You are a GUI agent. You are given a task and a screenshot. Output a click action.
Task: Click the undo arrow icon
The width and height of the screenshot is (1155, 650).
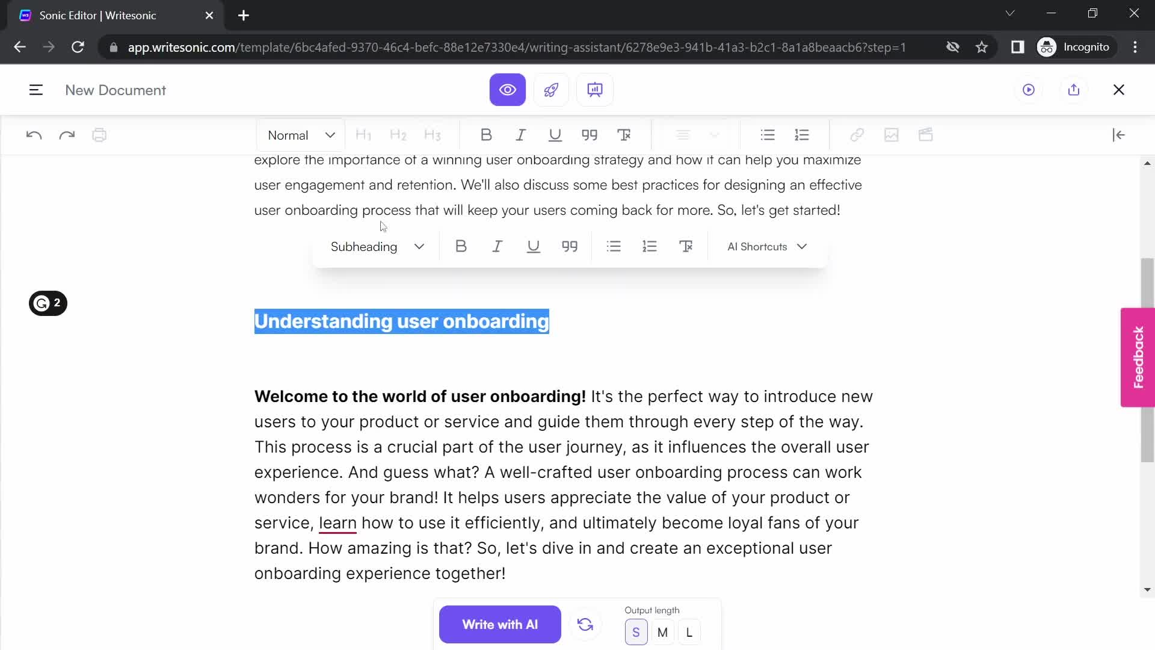[x=33, y=135]
